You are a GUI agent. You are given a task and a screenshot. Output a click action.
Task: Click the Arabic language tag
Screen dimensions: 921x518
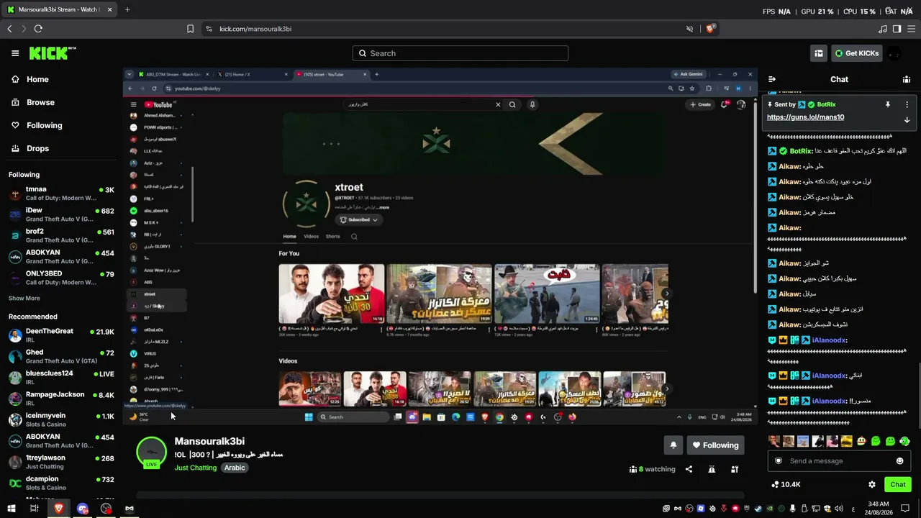click(x=235, y=468)
